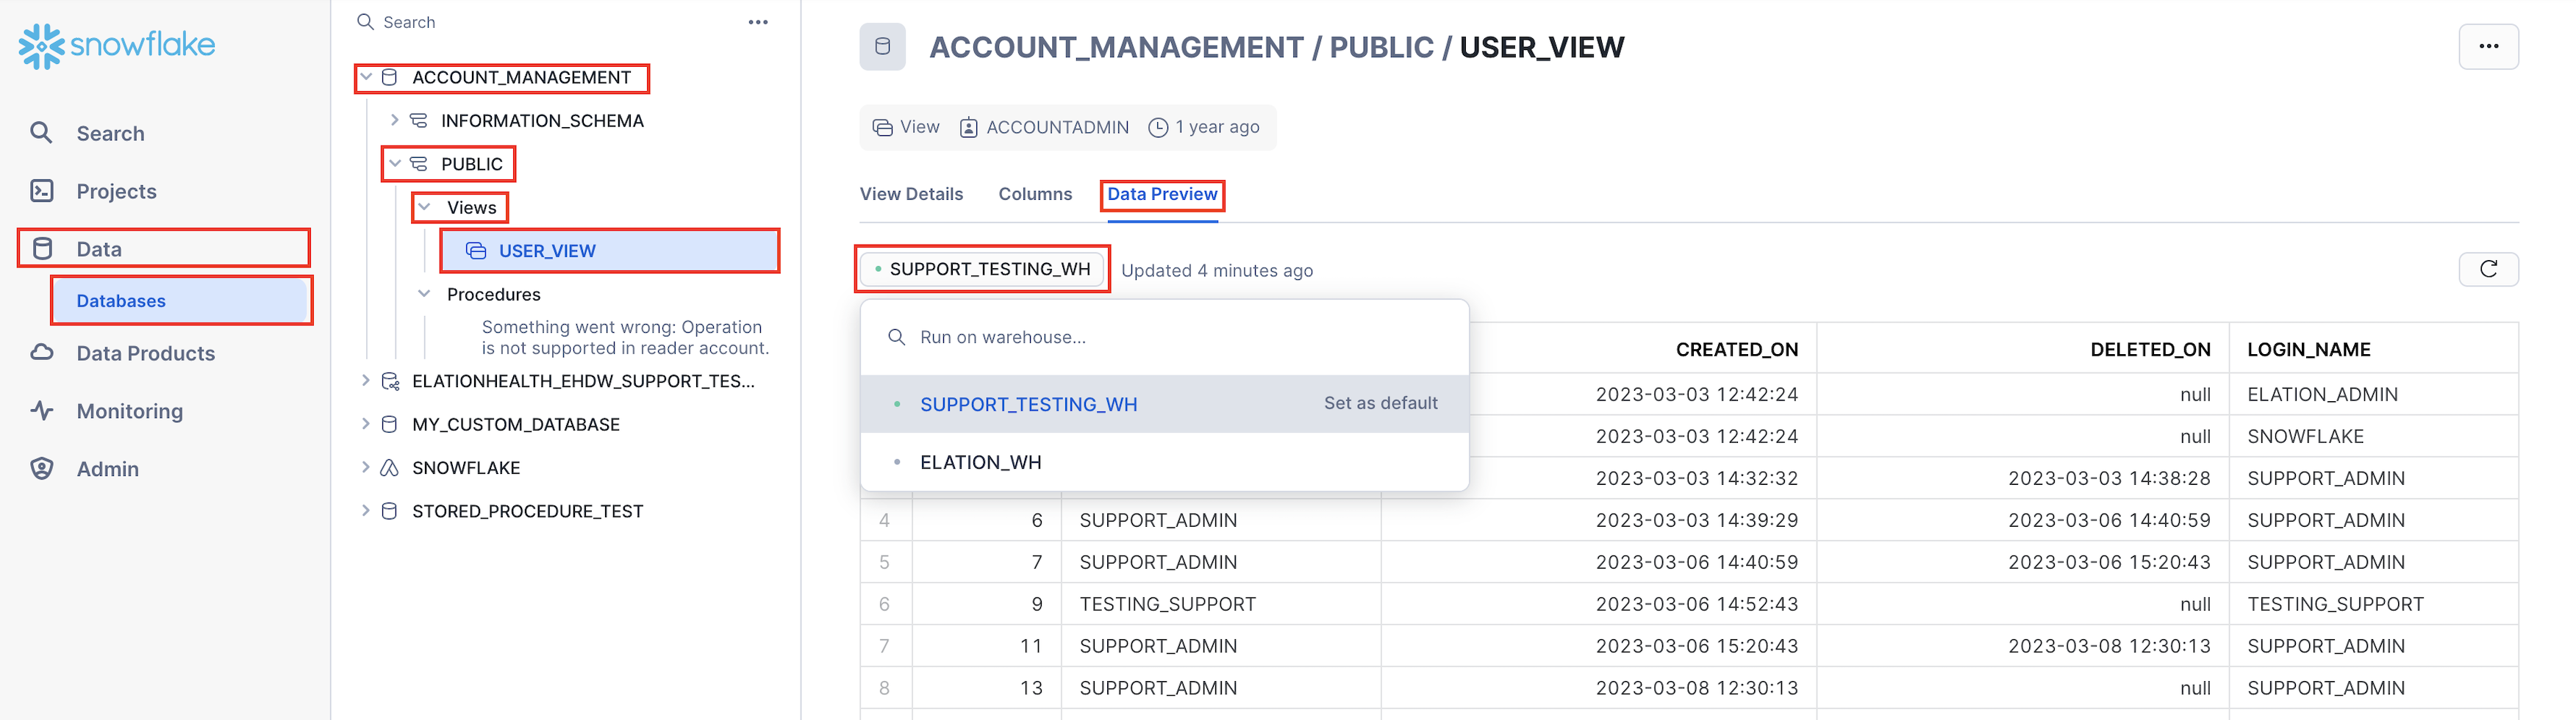This screenshot has height=720, width=2576.
Task: Switch to the Data Preview tab
Action: [x=1162, y=194]
